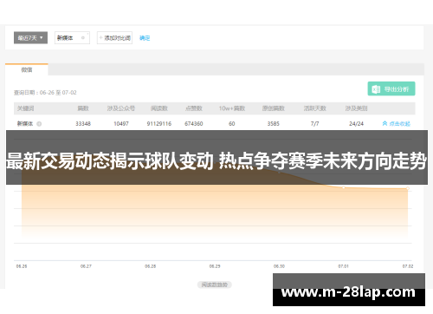Click the cell value 24/24

point(356,124)
